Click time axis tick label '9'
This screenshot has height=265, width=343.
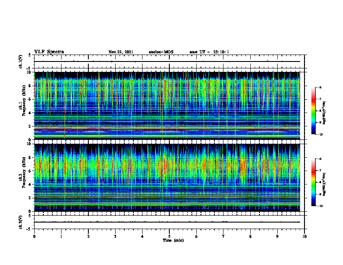point(277,236)
